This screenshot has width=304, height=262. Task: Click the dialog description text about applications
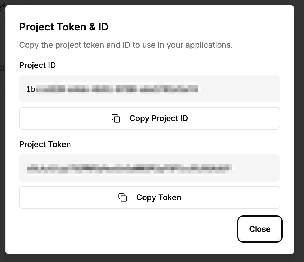click(126, 45)
